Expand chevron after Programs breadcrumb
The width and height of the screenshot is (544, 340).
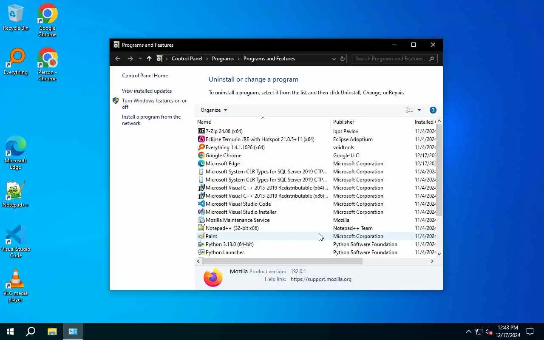tap(239, 59)
